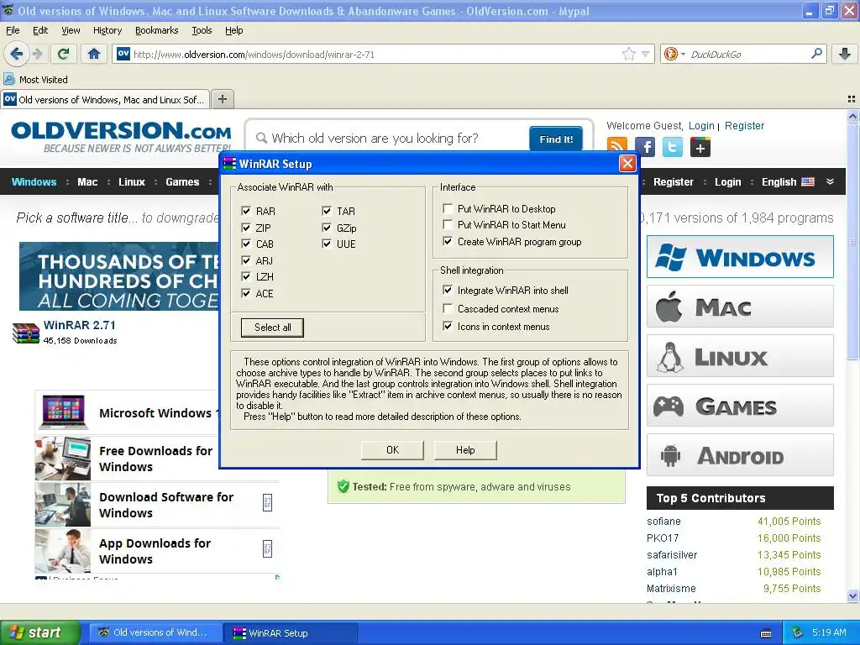The width and height of the screenshot is (860, 645).
Task: Switch to WinRAR Setup taskbar button
Action: point(291,633)
